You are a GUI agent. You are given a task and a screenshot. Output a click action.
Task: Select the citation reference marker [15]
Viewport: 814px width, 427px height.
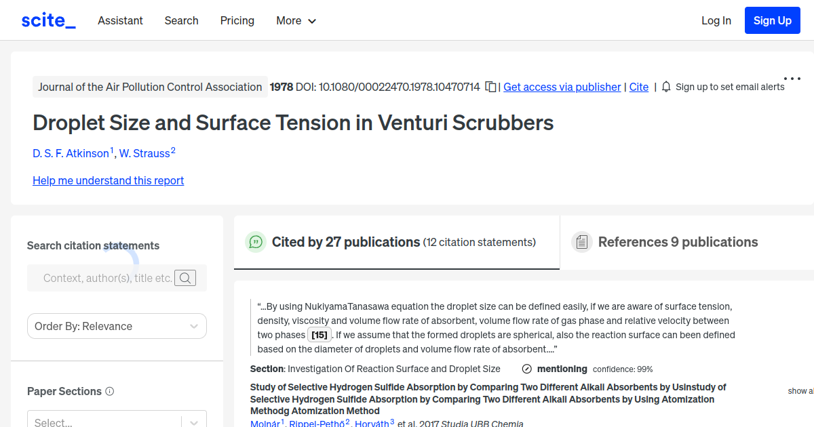(x=319, y=334)
